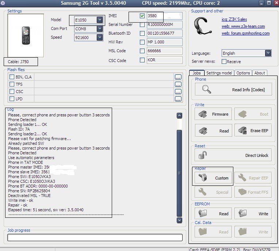This screenshot has width=279, height=251.
Task: Click the EEPROM Write folder icon
Action: (242, 213)
